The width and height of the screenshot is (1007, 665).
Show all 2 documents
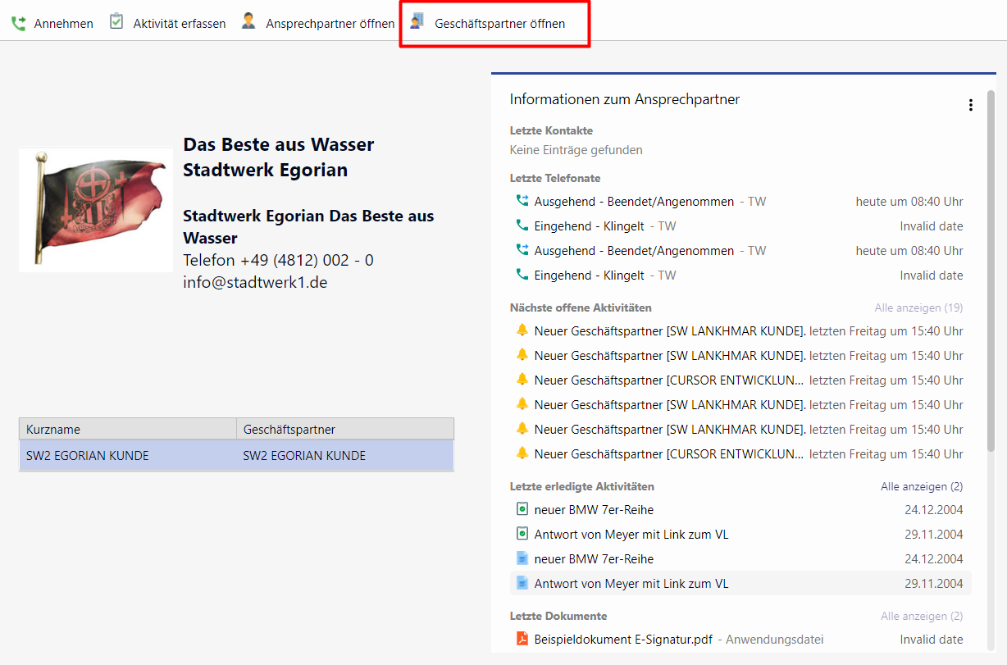[x=922, y=616]
